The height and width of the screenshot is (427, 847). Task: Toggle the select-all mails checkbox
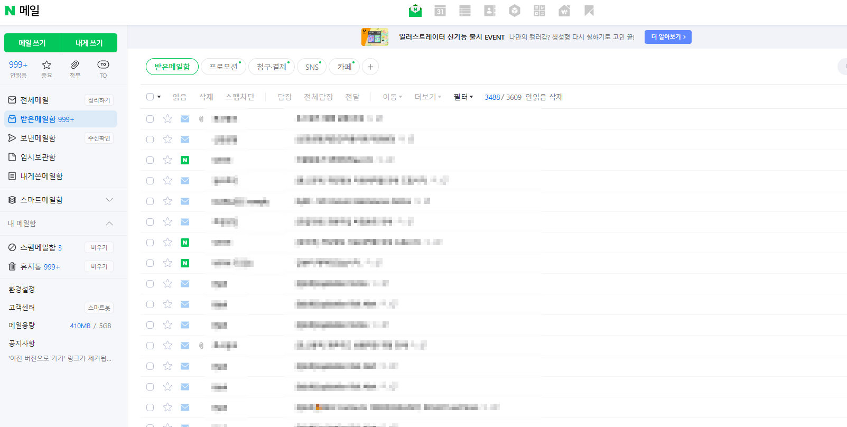(150, 97)
